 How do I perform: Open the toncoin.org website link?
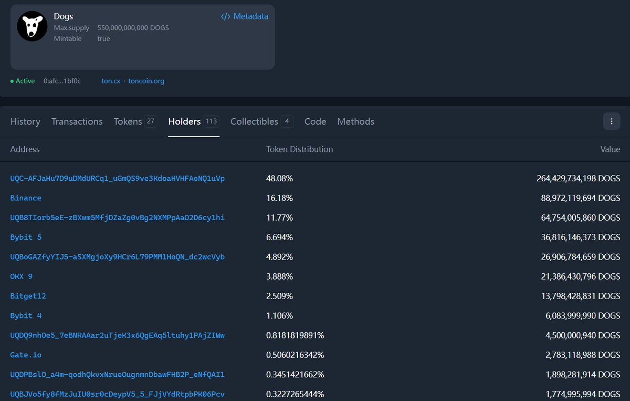click(x=146, y=81)
